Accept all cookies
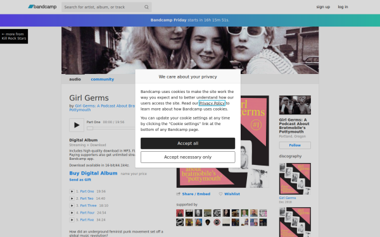 (188, 143)
